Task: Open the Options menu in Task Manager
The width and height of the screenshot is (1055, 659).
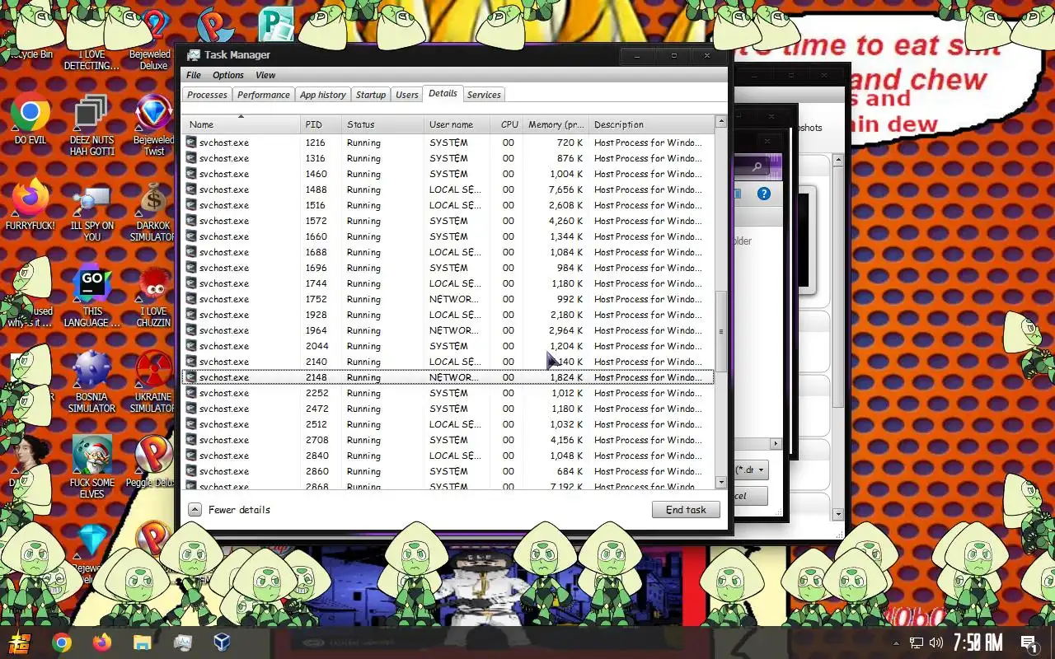Action: coord(228,75)
